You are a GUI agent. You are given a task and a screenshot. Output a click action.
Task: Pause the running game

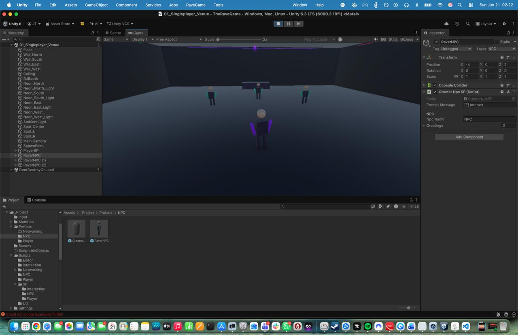pos(288,24)
